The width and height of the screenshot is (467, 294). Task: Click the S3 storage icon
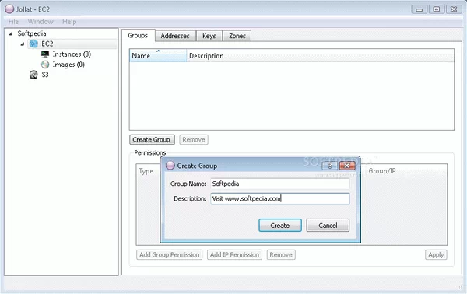click(33, 75)
